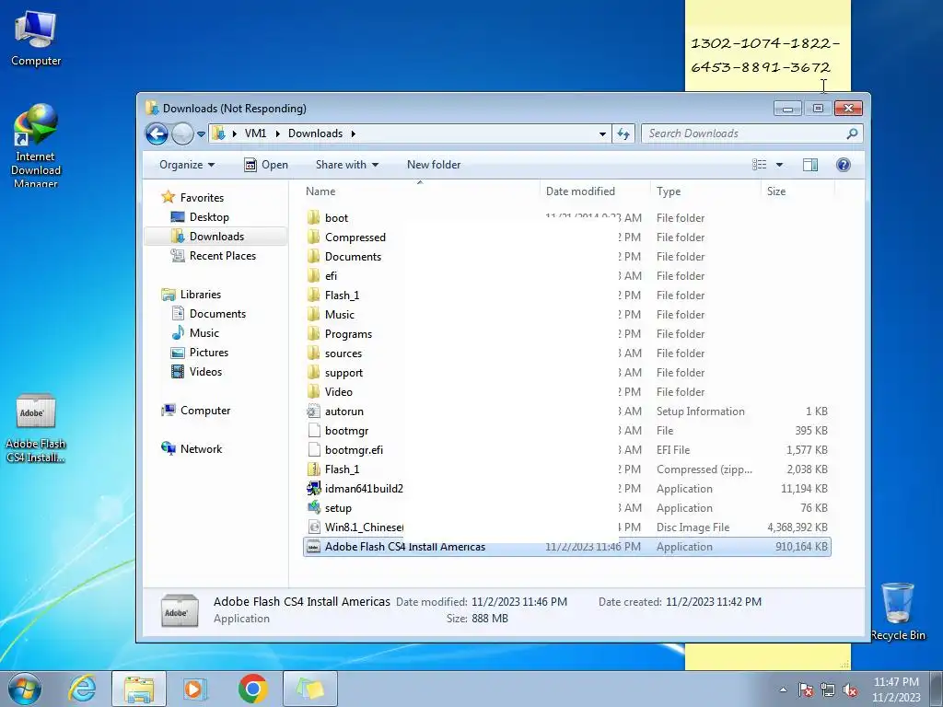Image resolution: width=943 pixels, height=707 pixels.
Task: Open the recent pages dropdown arrow
Action: coord(201,134)
